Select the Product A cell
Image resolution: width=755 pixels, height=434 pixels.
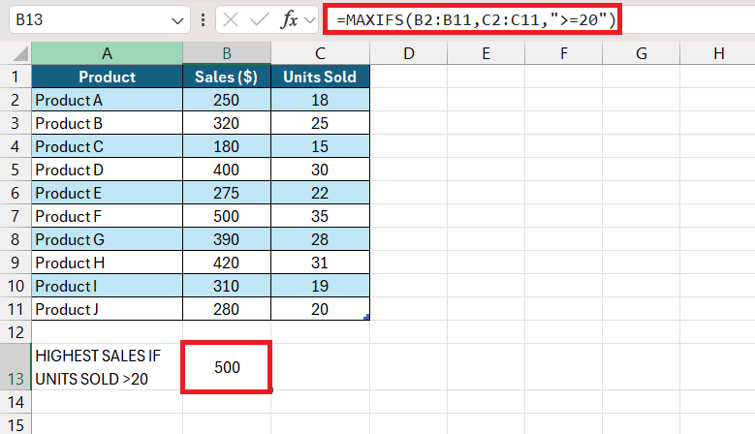click(x=107, y=100)
